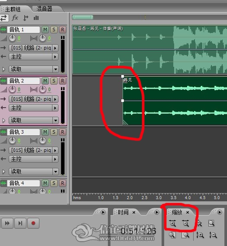
Task: Arm 音轨 2 for record with R
Action: coord(62,81)
